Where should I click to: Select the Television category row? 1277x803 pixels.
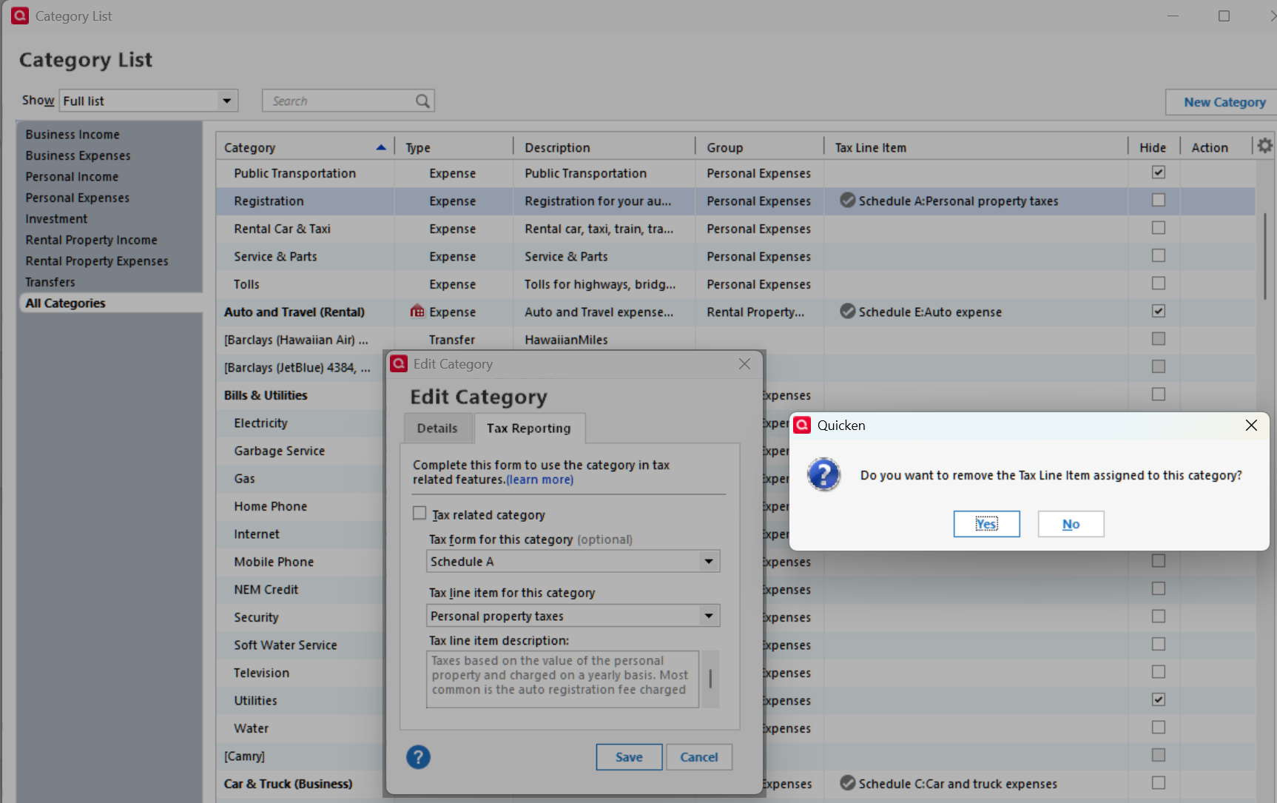(x=261, y=673)
